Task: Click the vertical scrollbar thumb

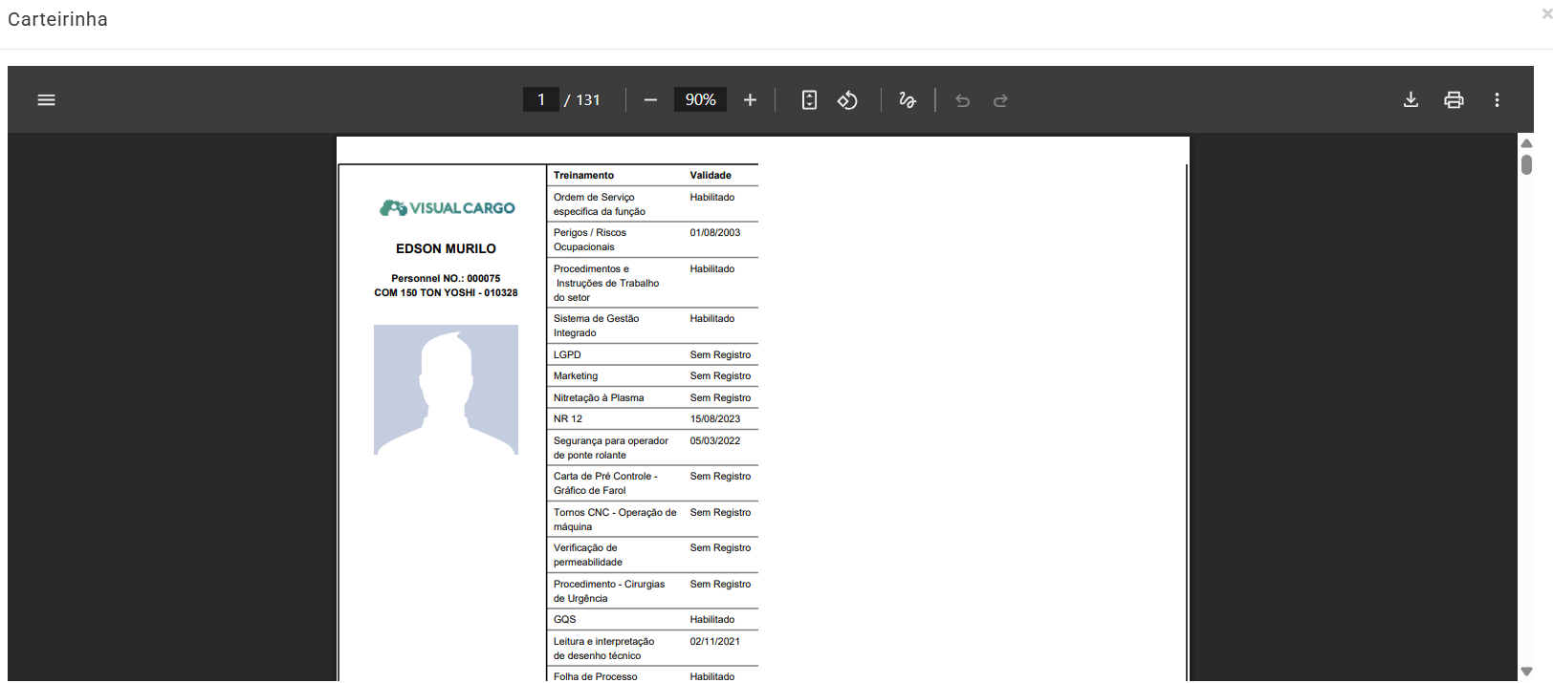Action: coord(1526,165)
